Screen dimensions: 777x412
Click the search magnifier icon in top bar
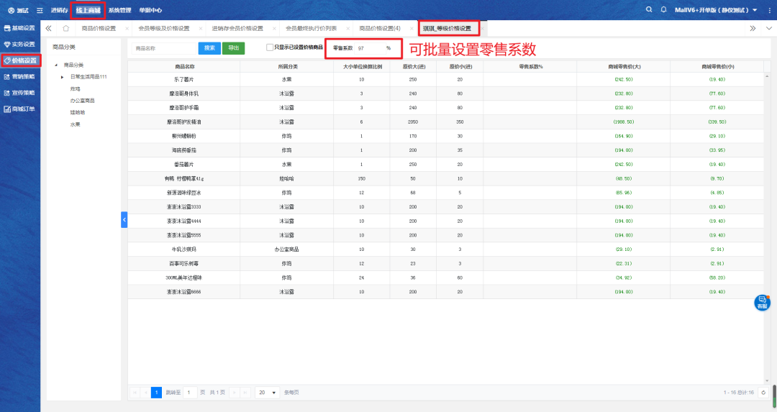click(x=650, y=9)
